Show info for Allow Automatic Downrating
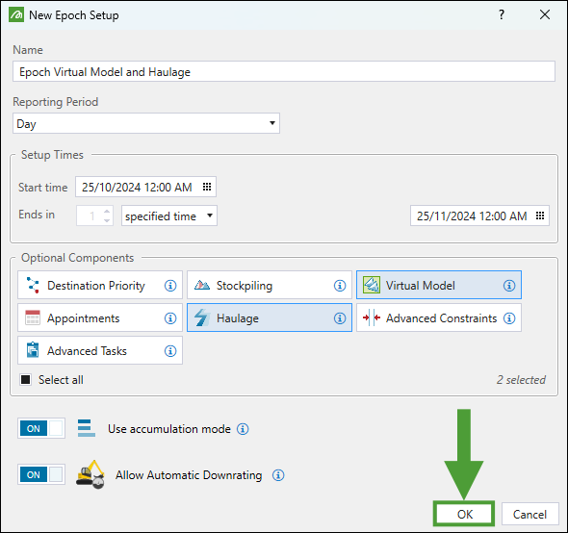 tap(278, 475)
